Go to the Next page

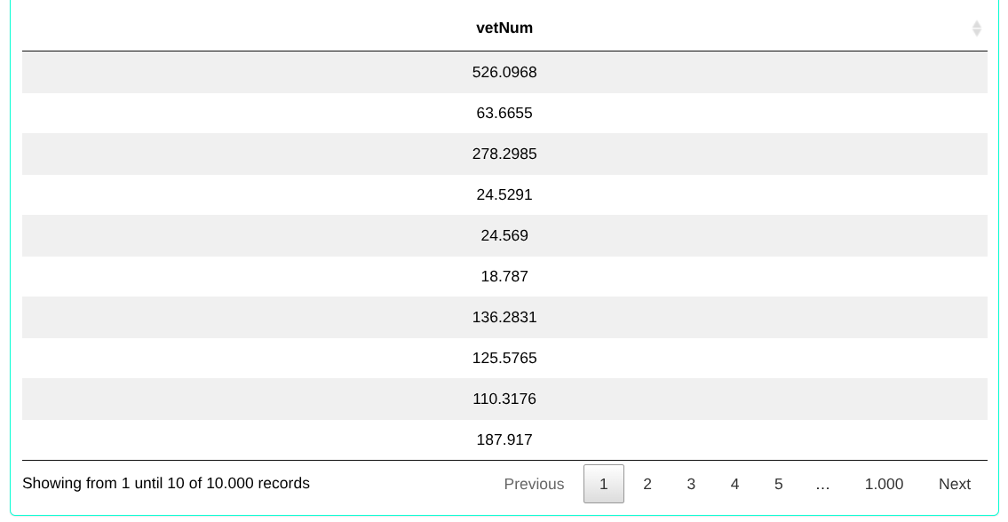click(954, 484)
